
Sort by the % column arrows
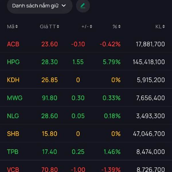(119, 27)
